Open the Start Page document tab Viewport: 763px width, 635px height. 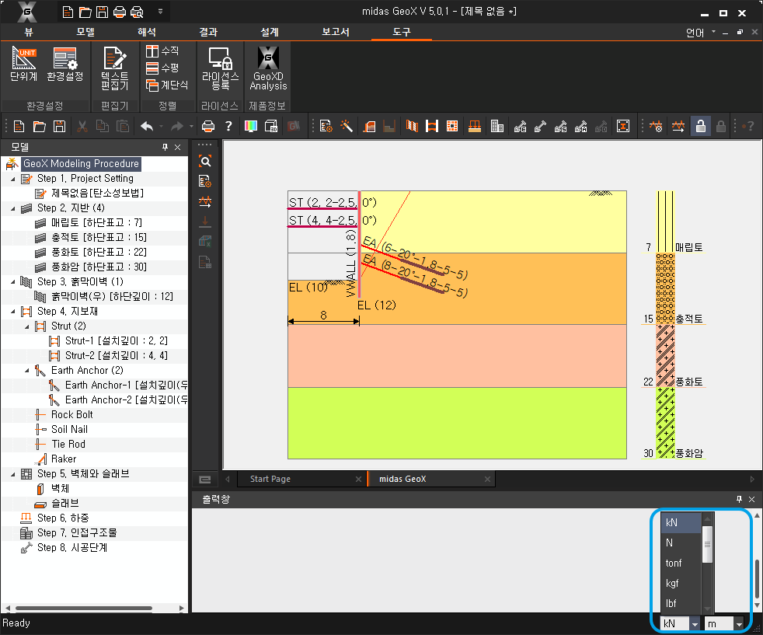pyautogui.click(x=270, y=479)
